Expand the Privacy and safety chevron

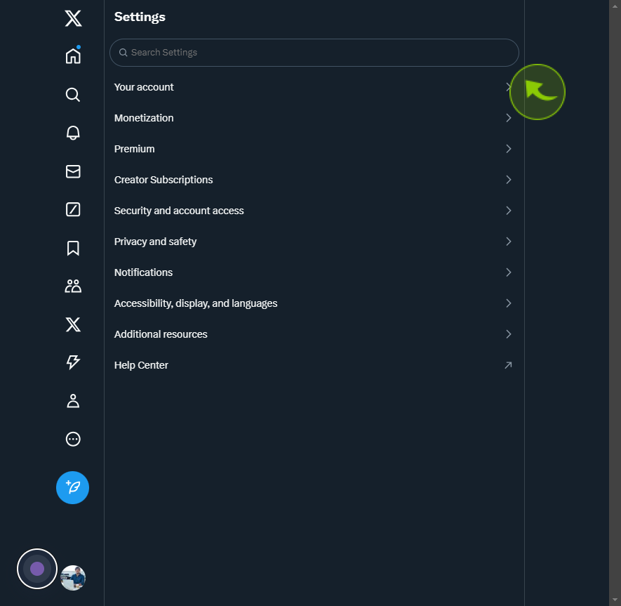(509, 242)
